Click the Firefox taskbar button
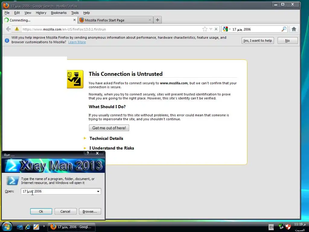 pyautogui.click(x=72, y=227)
